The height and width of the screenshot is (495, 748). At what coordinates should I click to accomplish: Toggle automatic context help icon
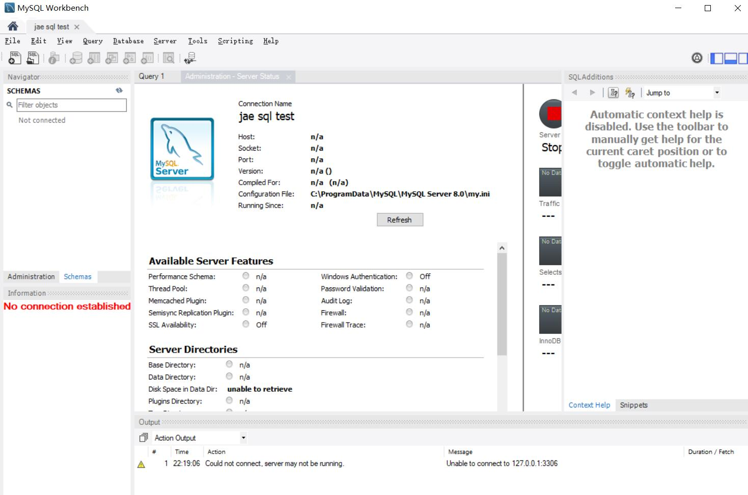630,93
